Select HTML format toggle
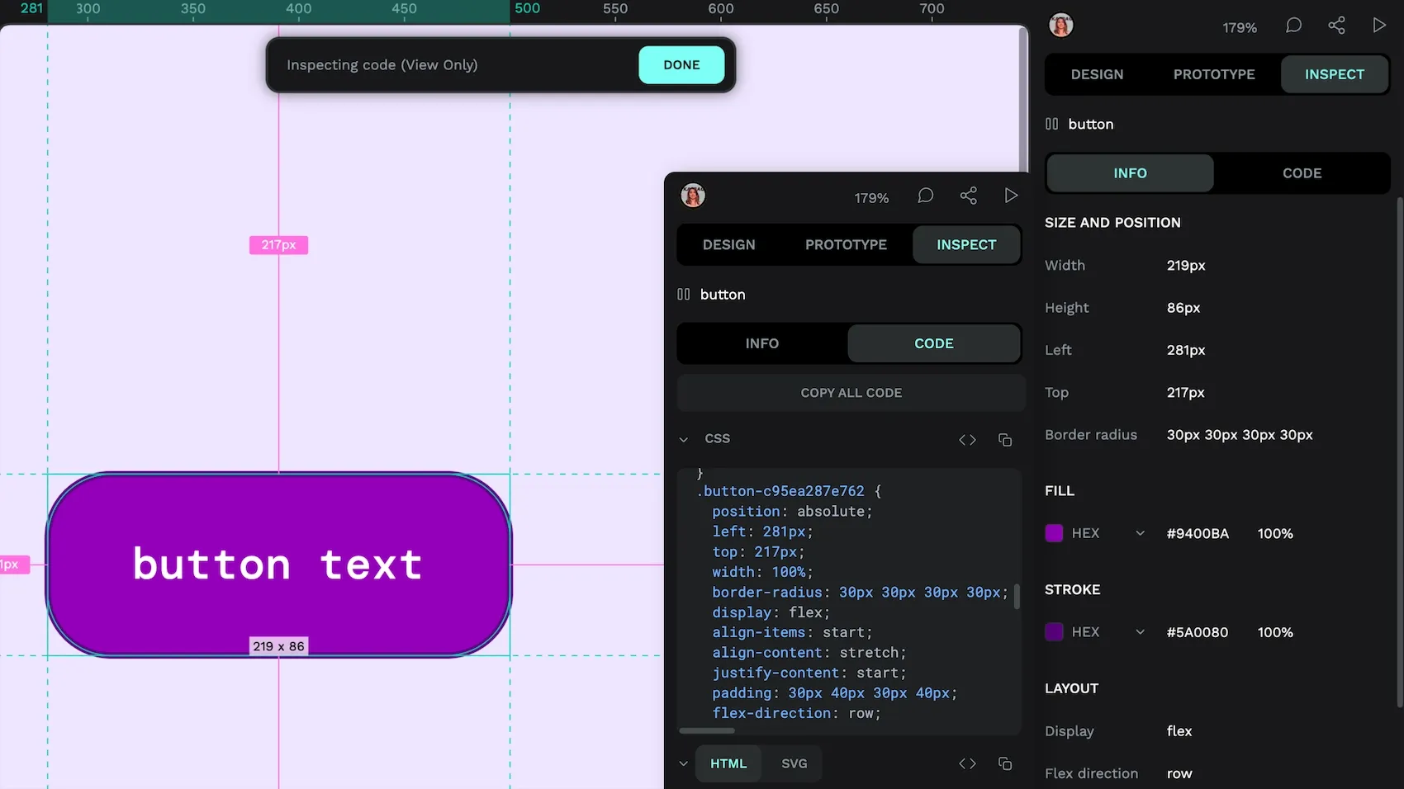Image resolution: width=1404 pixels, height=789 pixels. (x=728, y=763)
